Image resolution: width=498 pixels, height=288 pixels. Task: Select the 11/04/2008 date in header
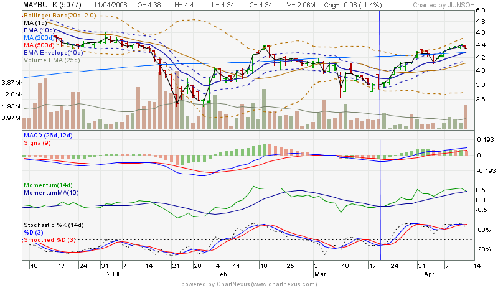[111, 6]
